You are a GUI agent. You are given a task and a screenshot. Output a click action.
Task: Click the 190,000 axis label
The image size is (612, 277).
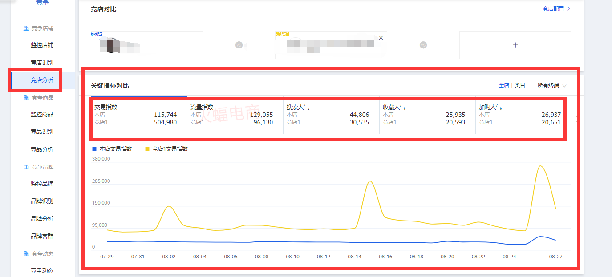(x=101, y=203)
